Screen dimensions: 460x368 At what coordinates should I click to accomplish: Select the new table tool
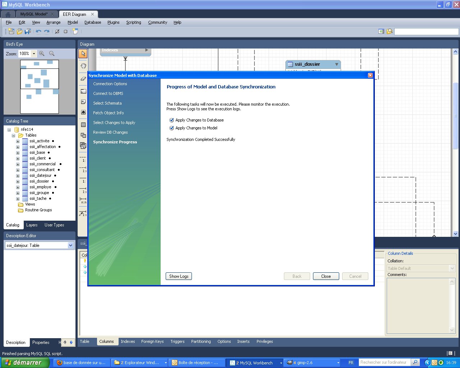click(x=83, y=125)
